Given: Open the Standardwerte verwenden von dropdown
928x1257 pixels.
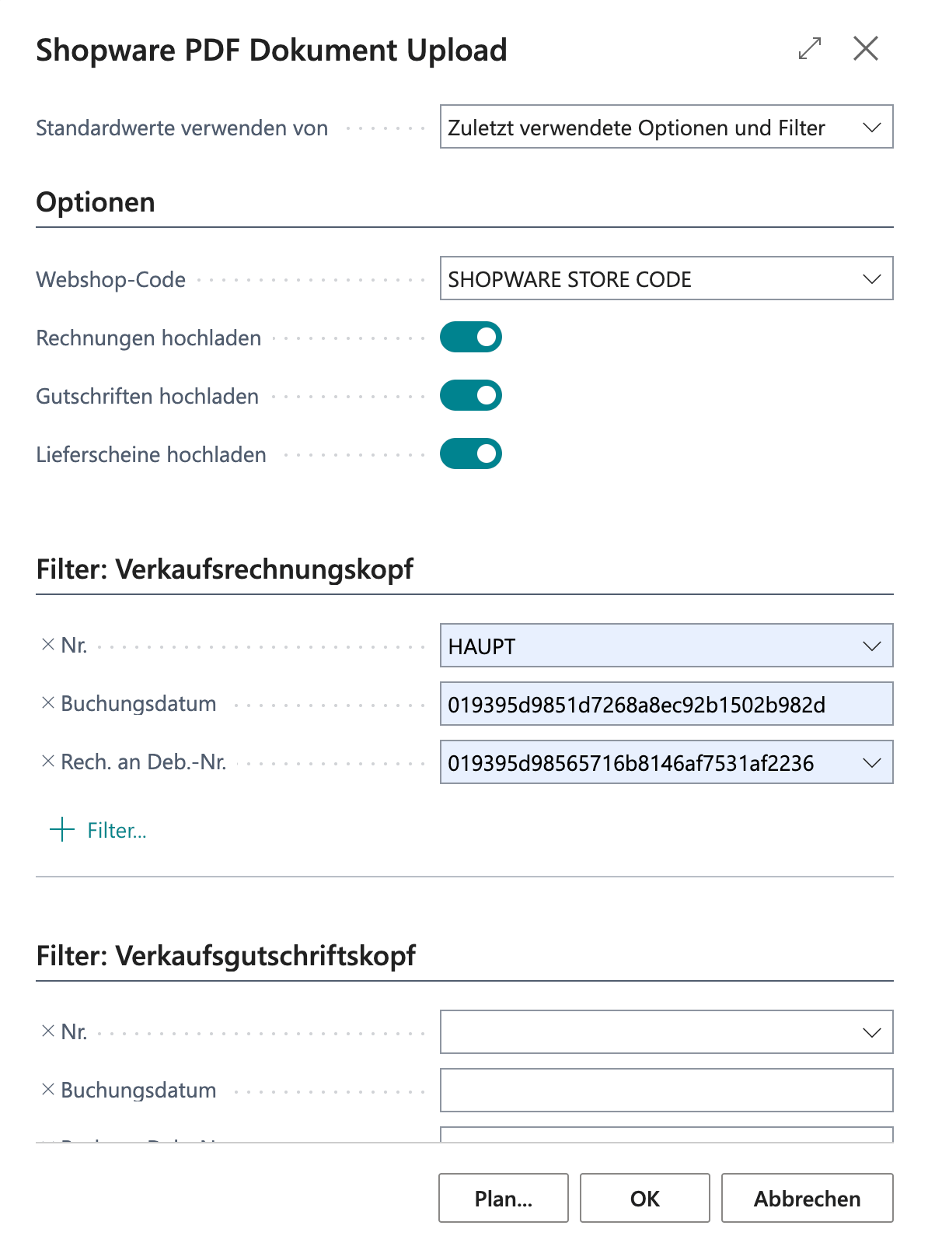Looking at the screenshot, I should (667, 127).
